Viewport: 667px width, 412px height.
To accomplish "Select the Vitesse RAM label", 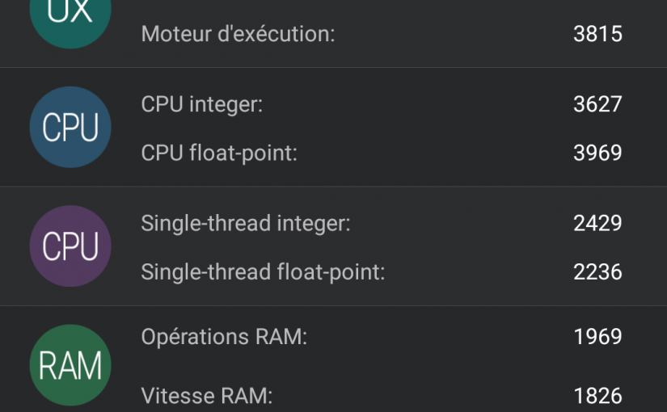I will coord(207,396).
